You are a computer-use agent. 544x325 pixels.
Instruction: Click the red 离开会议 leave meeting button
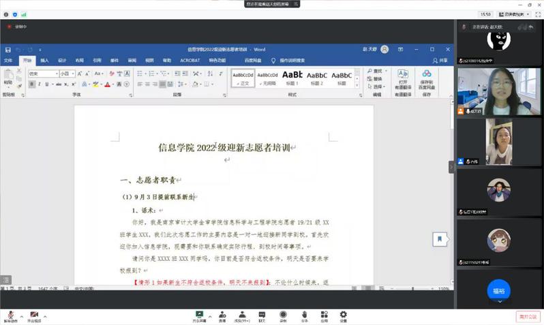[x=527, y=316]
